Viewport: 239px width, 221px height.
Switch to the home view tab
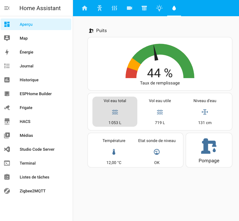pos(85,8)
